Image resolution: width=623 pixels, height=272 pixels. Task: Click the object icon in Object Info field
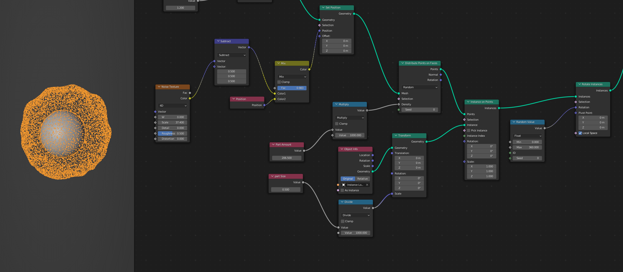(x=344, y=185)
